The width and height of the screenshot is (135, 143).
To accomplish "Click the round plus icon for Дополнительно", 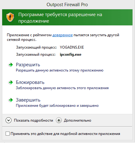I will (59, 120).
